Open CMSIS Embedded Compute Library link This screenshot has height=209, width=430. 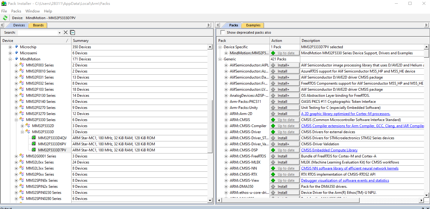coord(329,150)
